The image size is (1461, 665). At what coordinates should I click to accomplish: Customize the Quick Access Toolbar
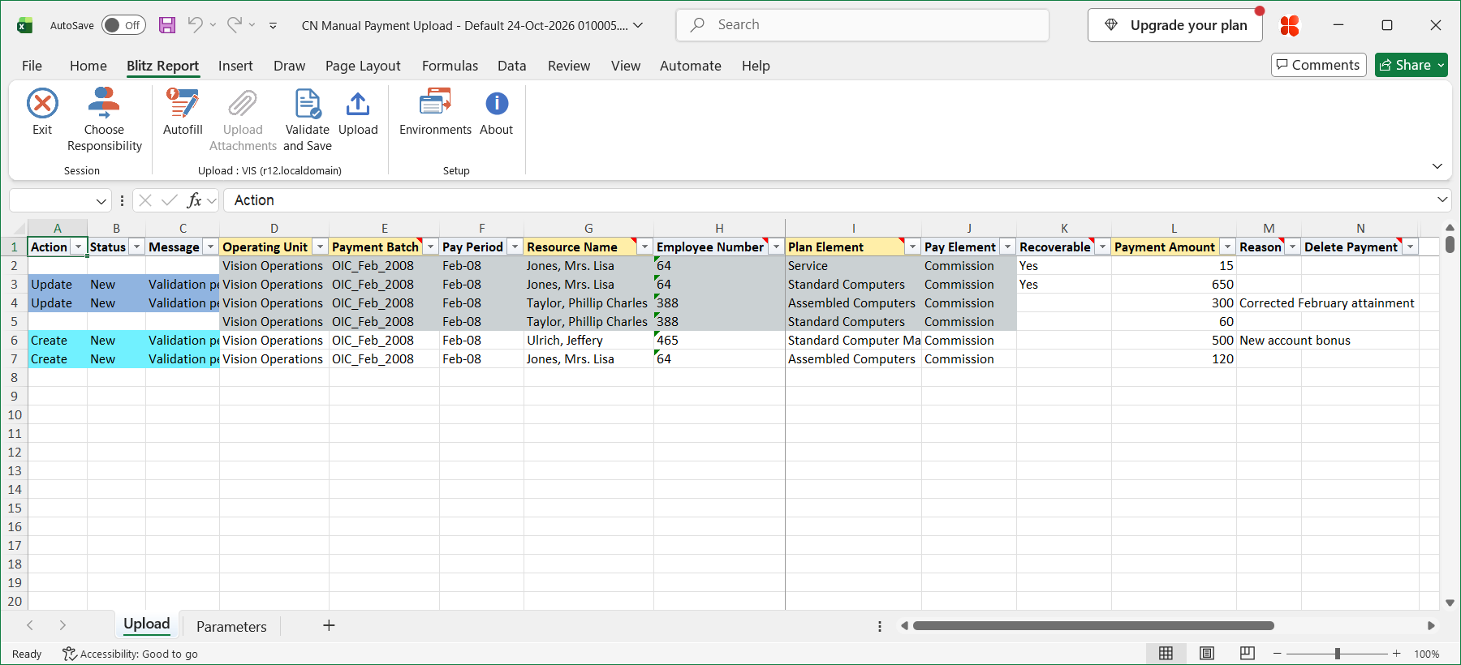pos(273,26)
